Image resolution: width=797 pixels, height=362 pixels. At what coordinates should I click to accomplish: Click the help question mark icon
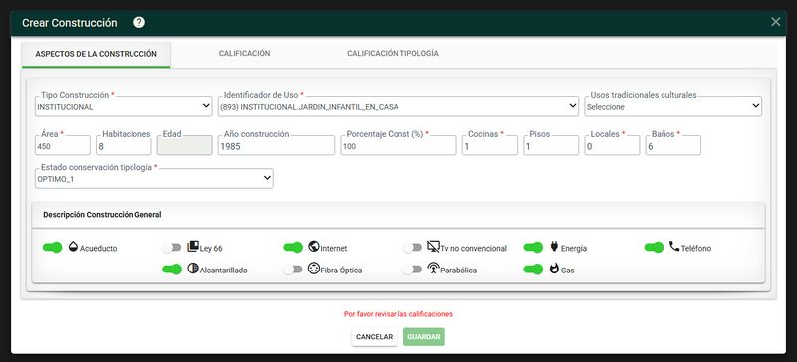point(139,22)
